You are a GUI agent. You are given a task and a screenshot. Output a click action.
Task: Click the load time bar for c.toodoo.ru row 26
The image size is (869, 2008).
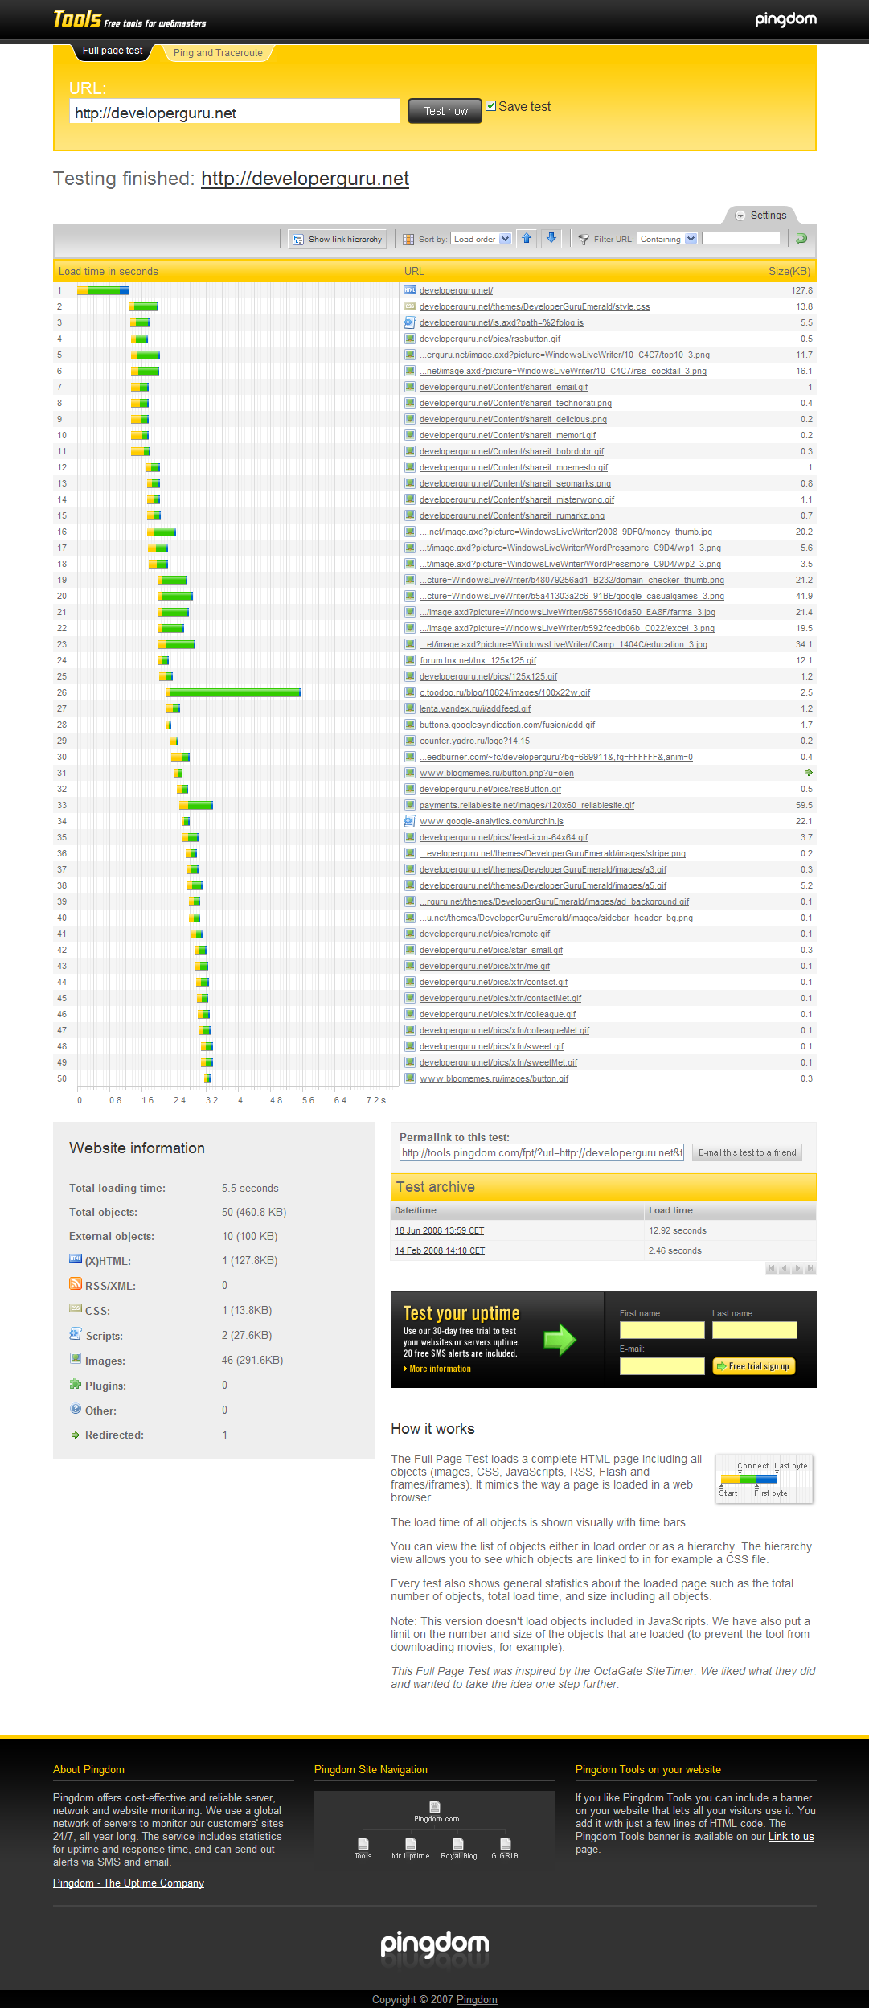click(x=233, y=692)
